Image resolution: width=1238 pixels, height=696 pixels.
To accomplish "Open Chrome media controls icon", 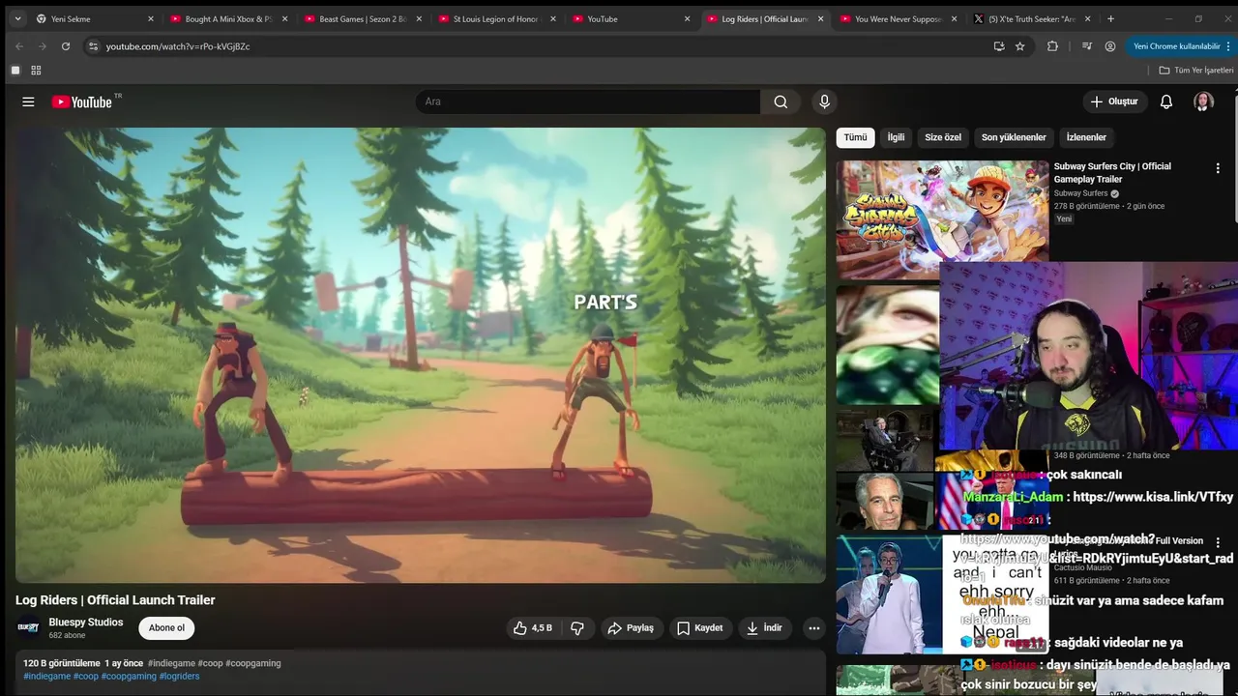I will 1086,46.
